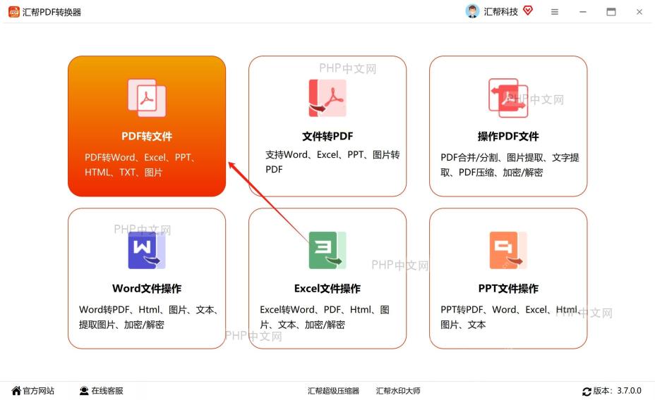The height and width of the screenshot is (400, 655).
Task: Click description Excel转Word、PDF、Html text
Action: [x=325, y=317]
